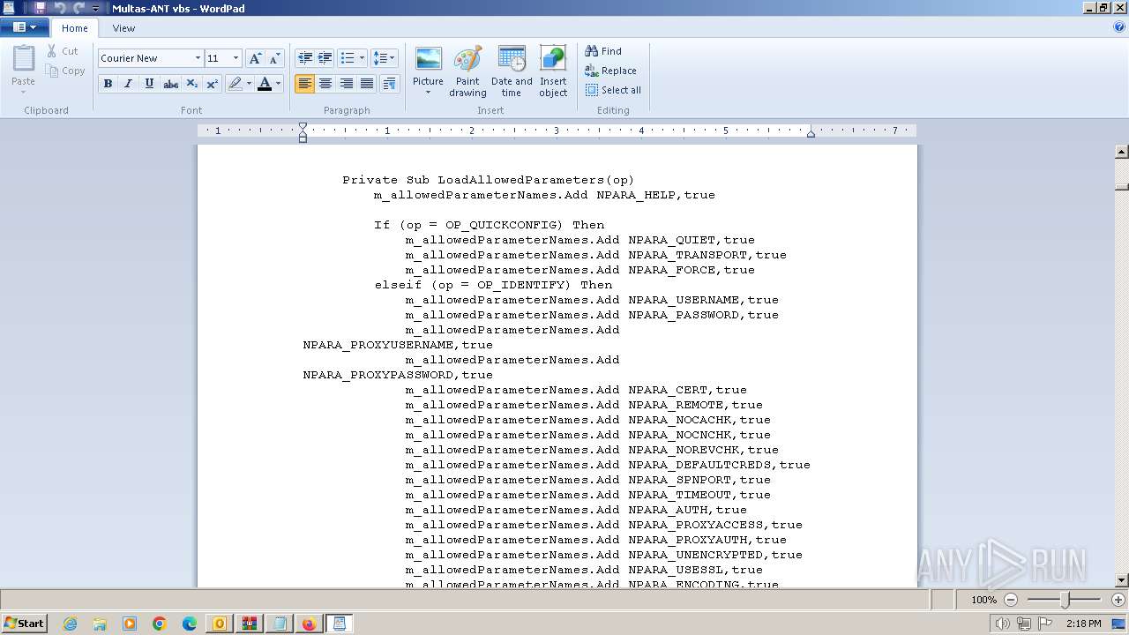Decrease paragraph indent
Screen dimensions: 1129x635
pyautogui.click(x=305, y=58)
